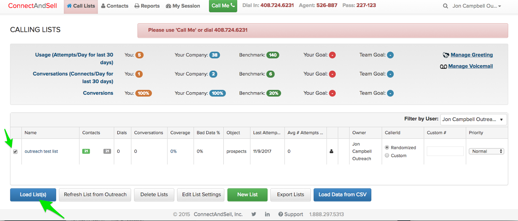Open the Filter by User dropdown
The width and height of the screenshot is (518, 221).
point(473,119)
